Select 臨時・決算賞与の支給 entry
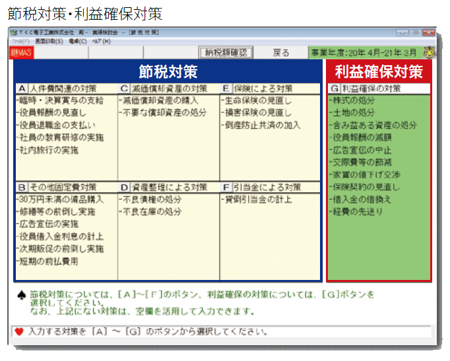 (x=60, y=101)
